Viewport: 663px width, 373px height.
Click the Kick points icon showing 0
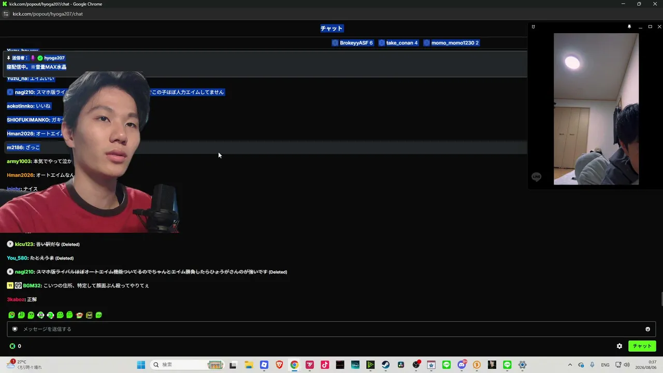pos(12,346)
